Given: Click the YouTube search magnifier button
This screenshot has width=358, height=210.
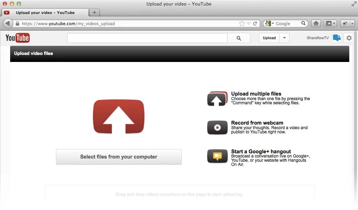Looking at the screenshot, I should click(238, 38).
